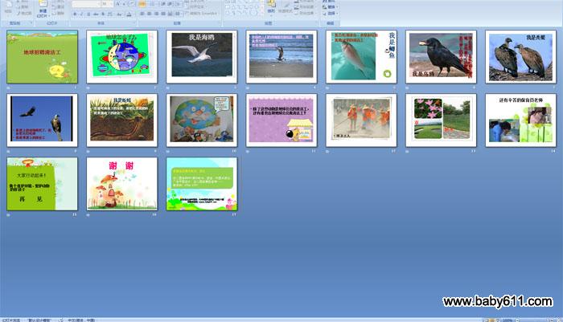
Task: Select slide 11 with purple background
Action: [281, 120]
